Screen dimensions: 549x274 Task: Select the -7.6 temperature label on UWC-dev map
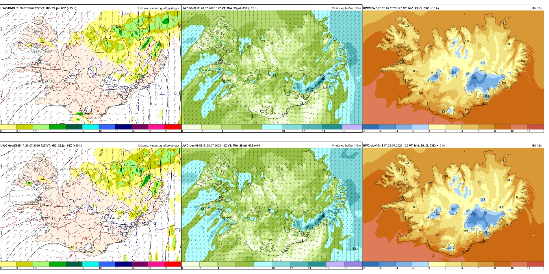point(474,214)
